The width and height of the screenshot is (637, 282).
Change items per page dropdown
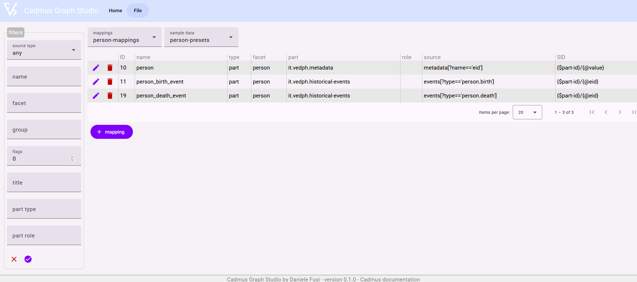pyautogui.click(x=527, y=112)
